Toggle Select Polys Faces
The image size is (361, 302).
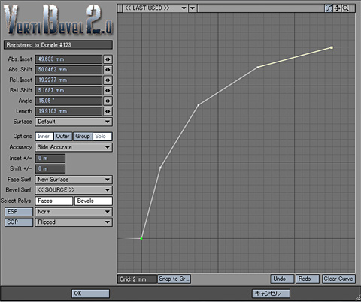(x=54, y=201)
